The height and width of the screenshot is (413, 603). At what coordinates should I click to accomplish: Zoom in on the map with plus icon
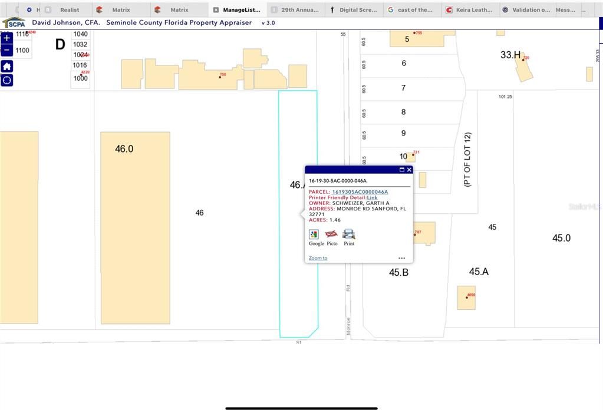coord(6,37)
